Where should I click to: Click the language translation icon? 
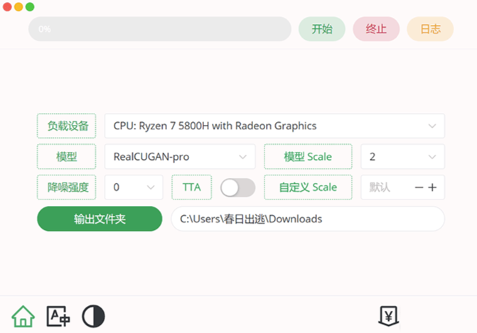(x=58, y=316)
